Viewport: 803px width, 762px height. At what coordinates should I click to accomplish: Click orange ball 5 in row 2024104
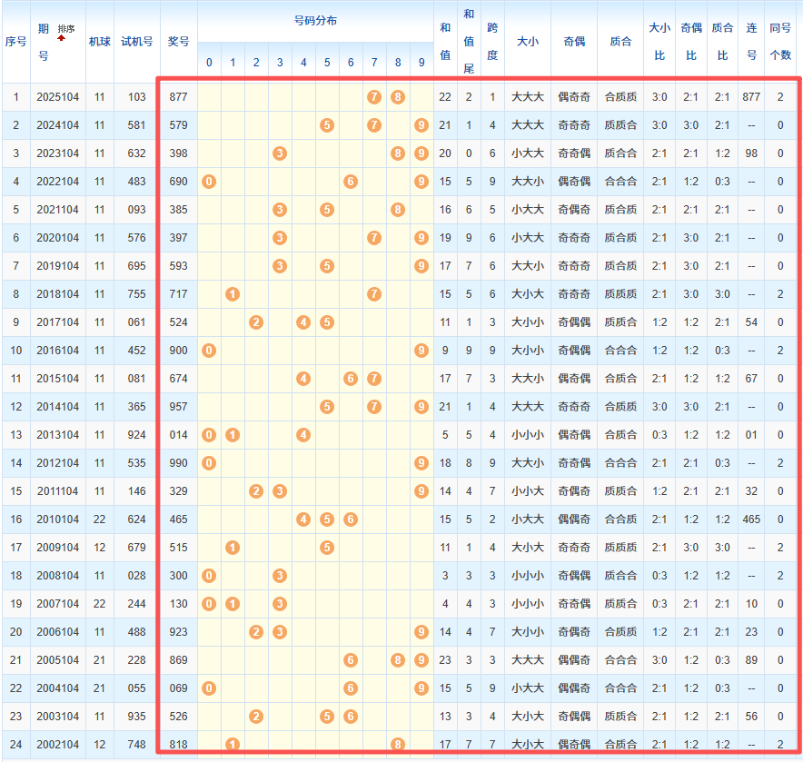327,124
